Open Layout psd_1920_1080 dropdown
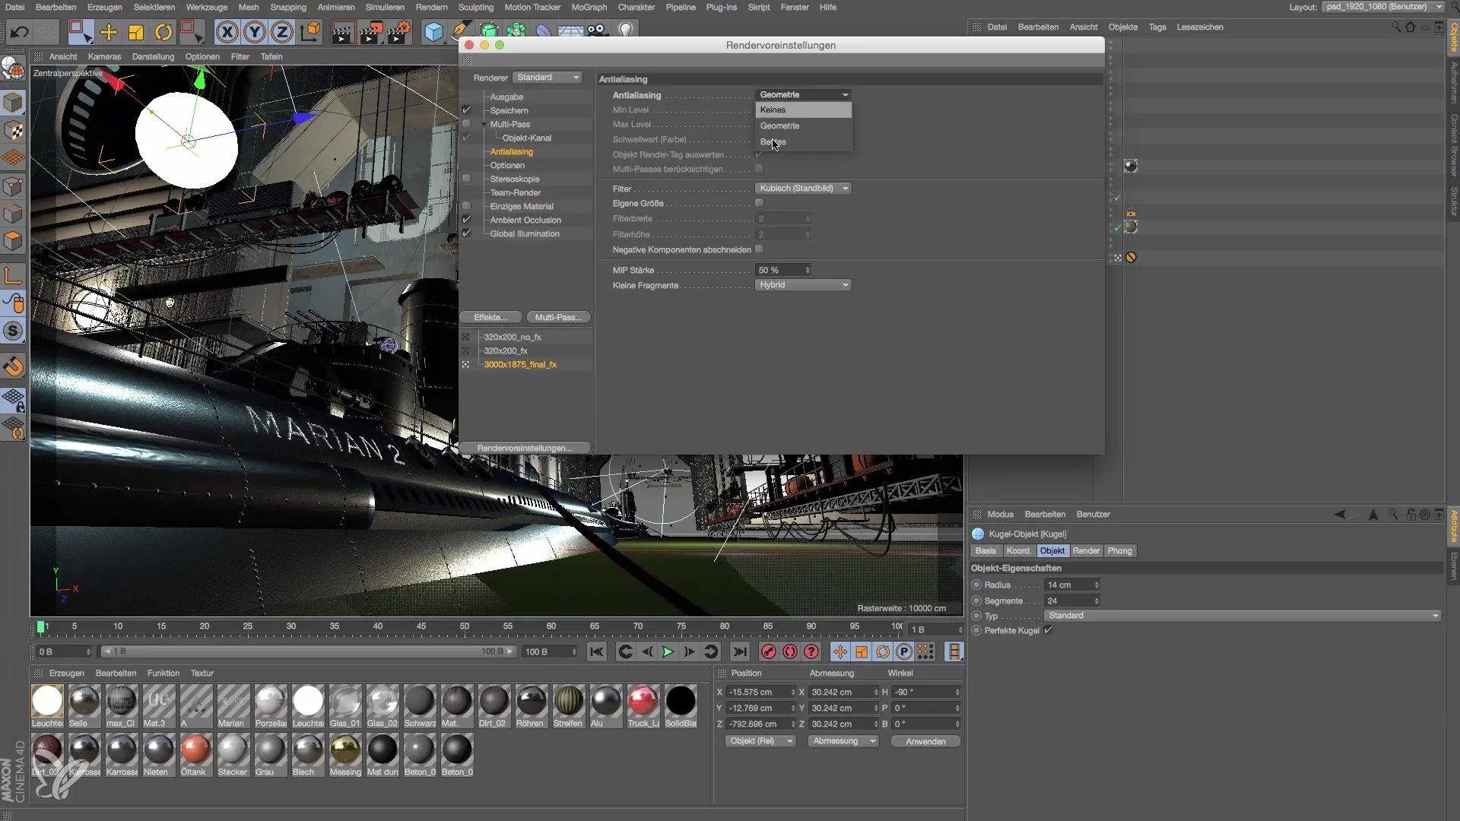Screen dimensions: 1460x821 click(1383, 7)
